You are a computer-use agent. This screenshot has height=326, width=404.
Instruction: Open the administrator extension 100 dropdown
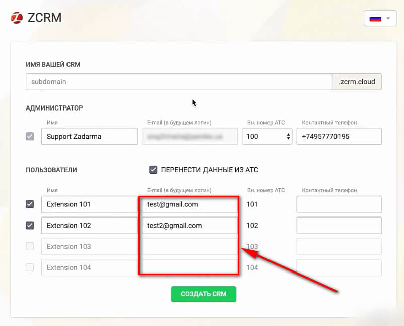(x=267, y=136)
